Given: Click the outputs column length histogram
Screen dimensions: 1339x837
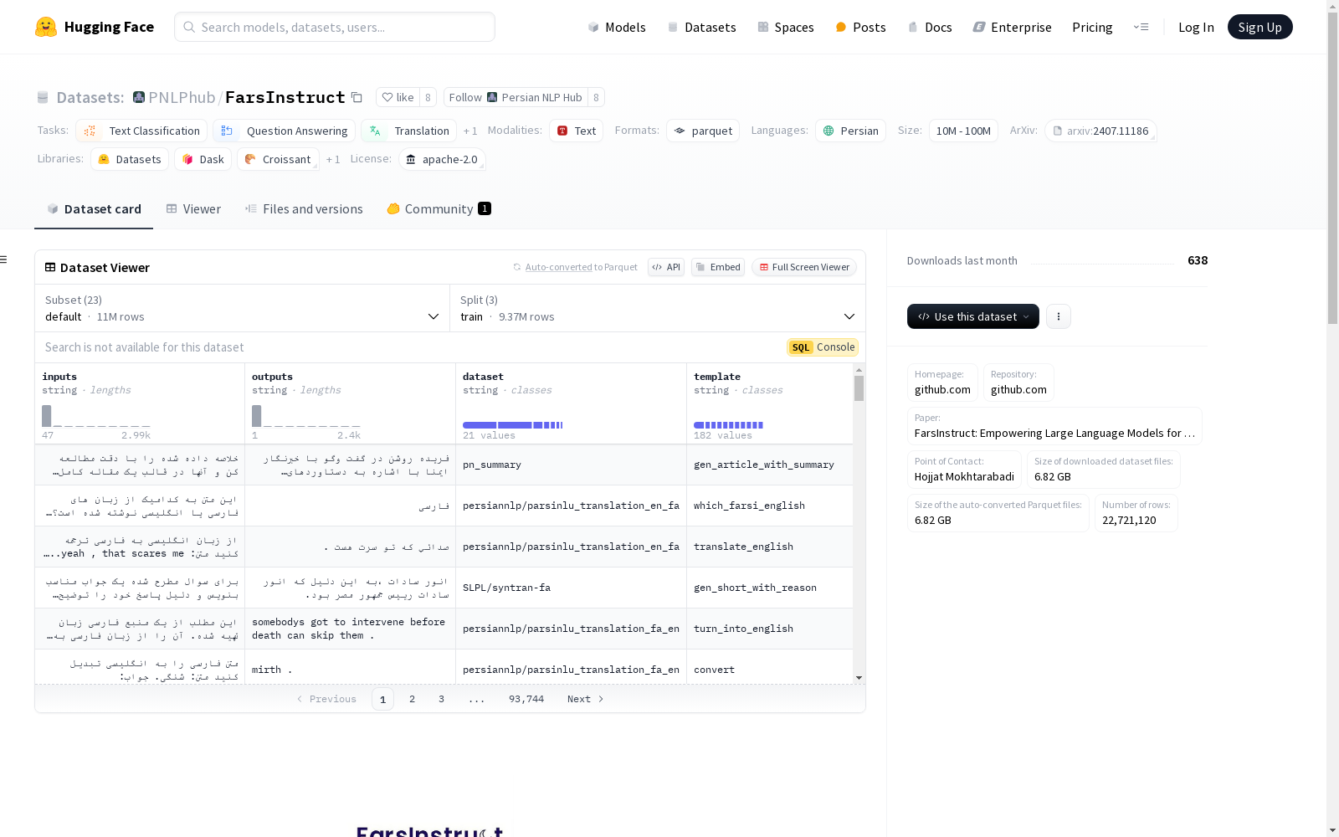Looking at the screenshot, I should [x=306, y=416].
